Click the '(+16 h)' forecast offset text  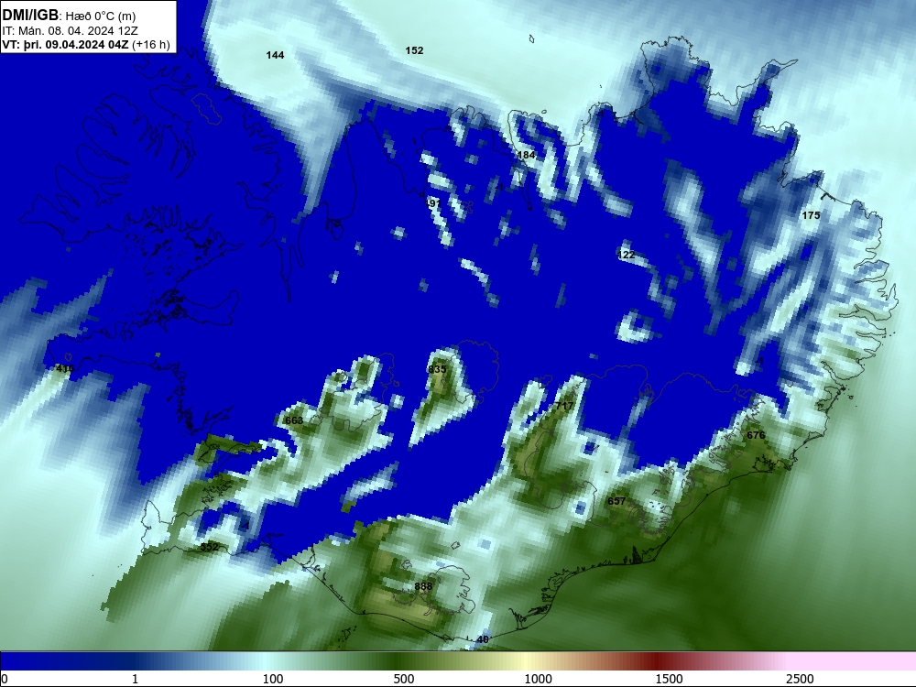click(x=151, y=44)
